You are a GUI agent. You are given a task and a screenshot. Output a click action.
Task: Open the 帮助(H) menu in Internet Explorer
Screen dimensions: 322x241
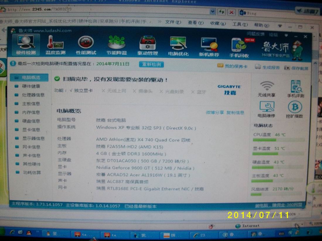[x=262, y=25]
